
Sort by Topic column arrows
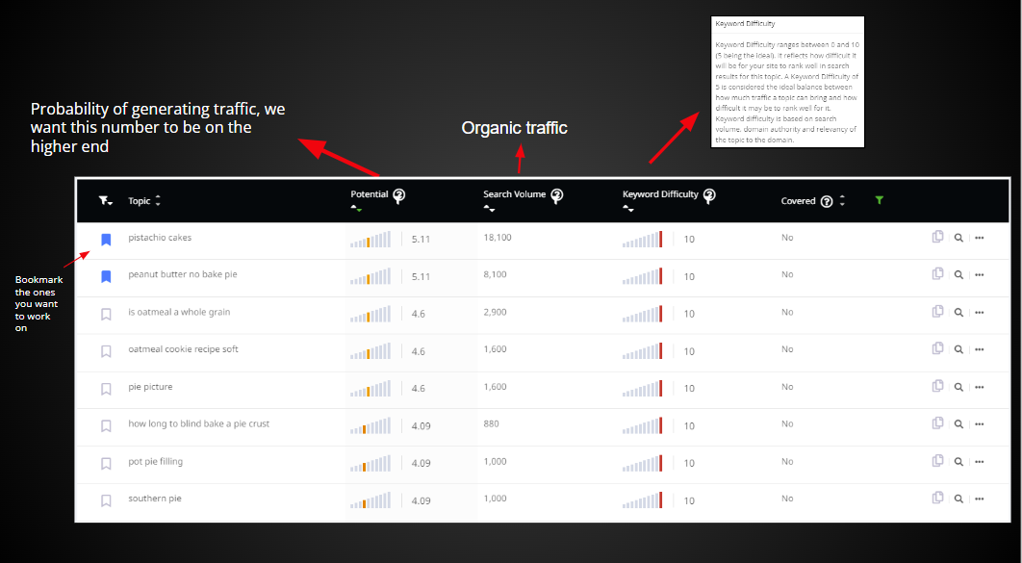[x=158, y=201]
